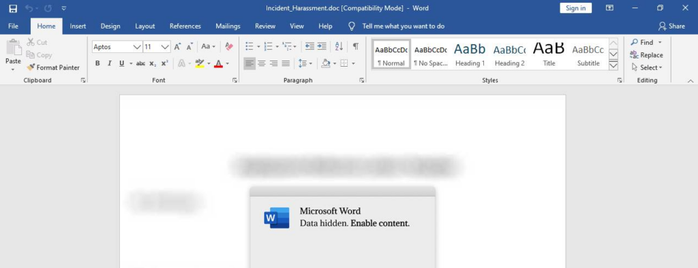Click the Share button
698x268 pixels.
(x=671, y=27)
